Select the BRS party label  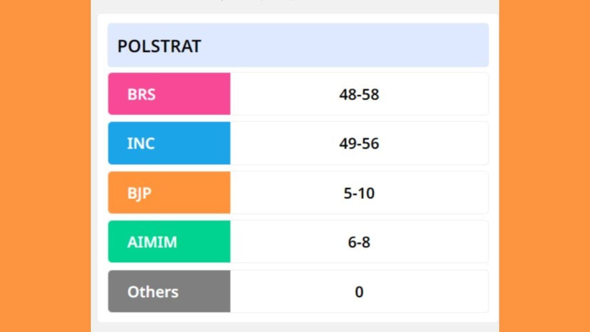pos(142,95)
